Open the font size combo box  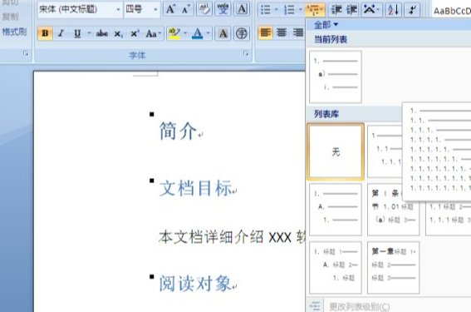142,9
